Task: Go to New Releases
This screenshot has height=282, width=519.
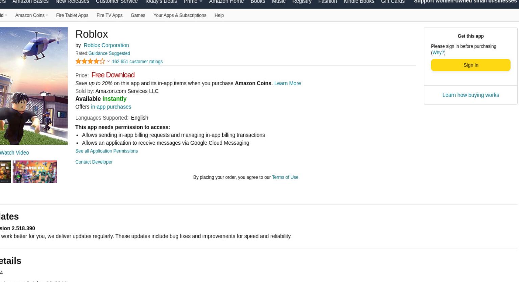Action: coord(72,2)
